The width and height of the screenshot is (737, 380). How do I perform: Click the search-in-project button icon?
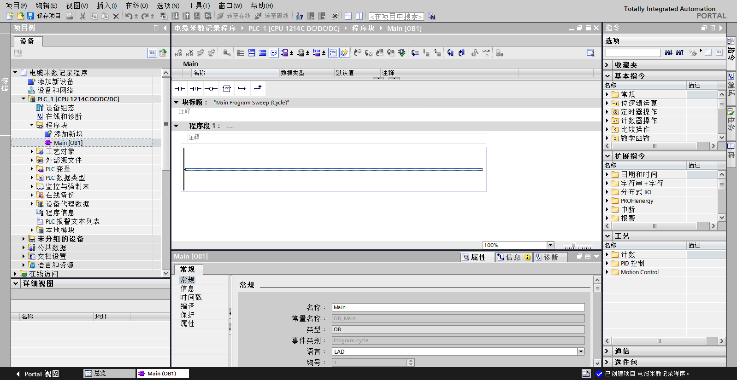tap(432, 16)
